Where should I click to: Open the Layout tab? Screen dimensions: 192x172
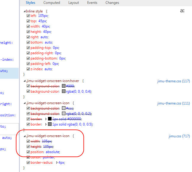(73, 3)
